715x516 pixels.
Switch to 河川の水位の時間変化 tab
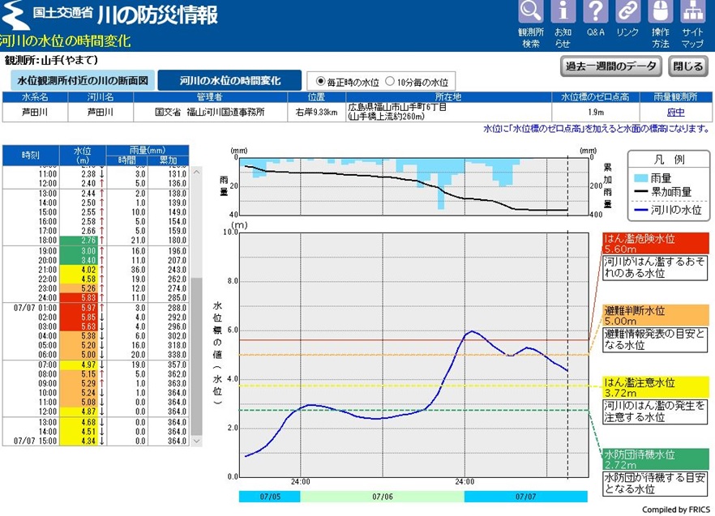point(229,81)
